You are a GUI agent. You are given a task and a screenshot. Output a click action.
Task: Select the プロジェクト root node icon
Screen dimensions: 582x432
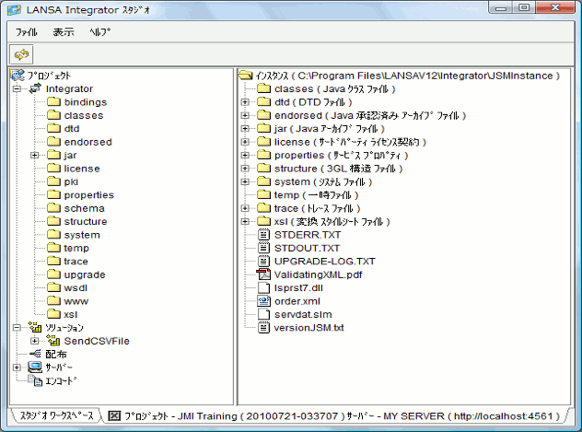[17, 76]
